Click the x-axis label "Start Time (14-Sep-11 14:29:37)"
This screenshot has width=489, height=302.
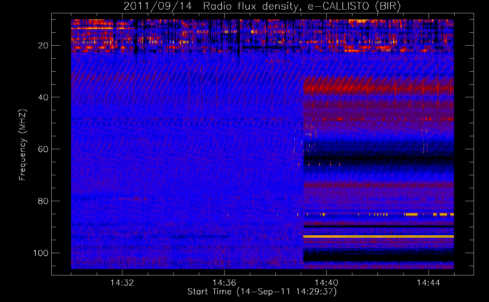(x=262, y=292)
